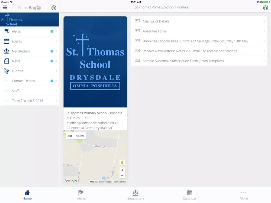This screenshot has height=203, width=271.
Task: Select the Home tab in bottom bar
Action: tap(27, 195)
